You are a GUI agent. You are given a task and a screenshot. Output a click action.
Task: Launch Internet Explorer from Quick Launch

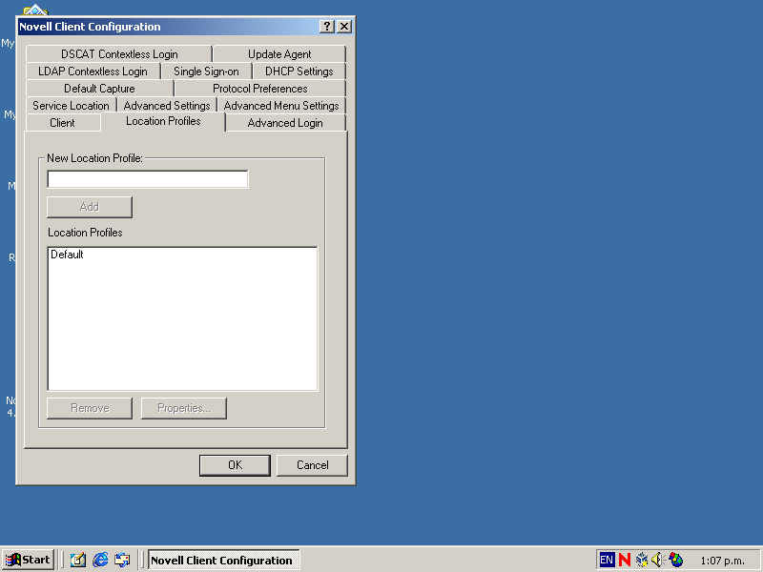coord(100,560)
